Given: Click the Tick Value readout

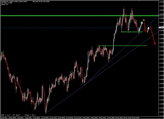Looking at the screenshot, I should (7, 3).
